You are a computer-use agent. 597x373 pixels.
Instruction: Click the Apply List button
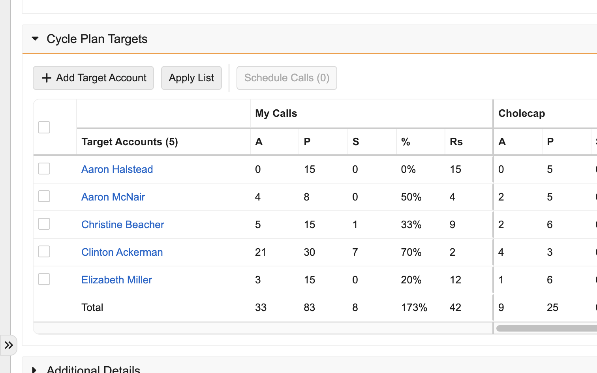191,78
